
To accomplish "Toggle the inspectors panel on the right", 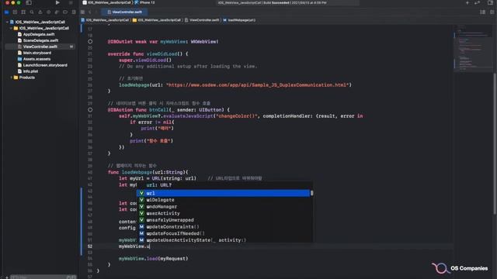I will [490, 2].
